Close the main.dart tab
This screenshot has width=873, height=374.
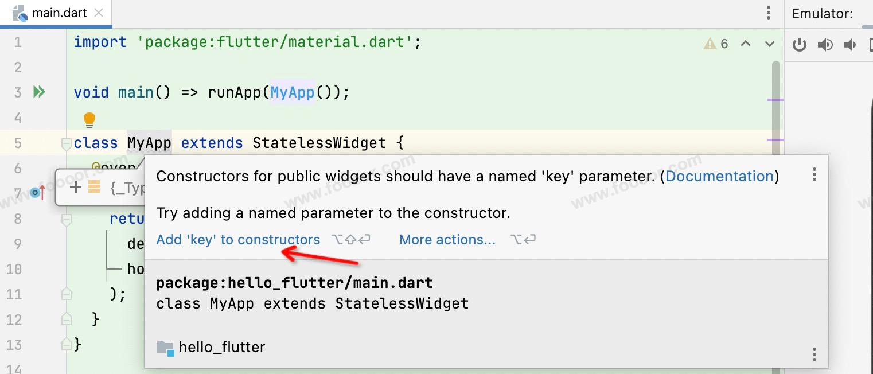pos(99,13)
